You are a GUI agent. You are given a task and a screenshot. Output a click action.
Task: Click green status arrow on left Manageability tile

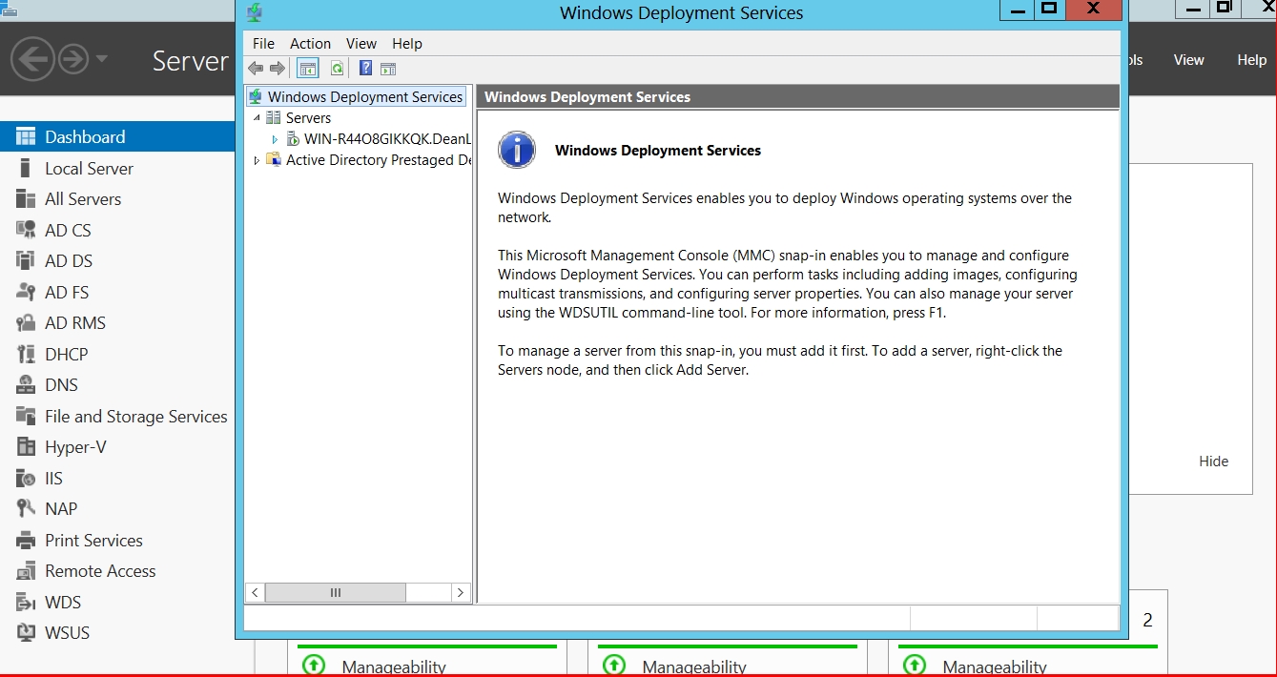[x=313, y=666]
